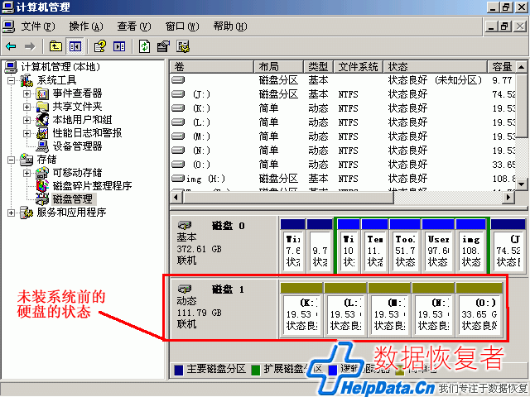Select the (L:) volume block on 磁盘 1
530x397 pixels.
pos(345,310)
